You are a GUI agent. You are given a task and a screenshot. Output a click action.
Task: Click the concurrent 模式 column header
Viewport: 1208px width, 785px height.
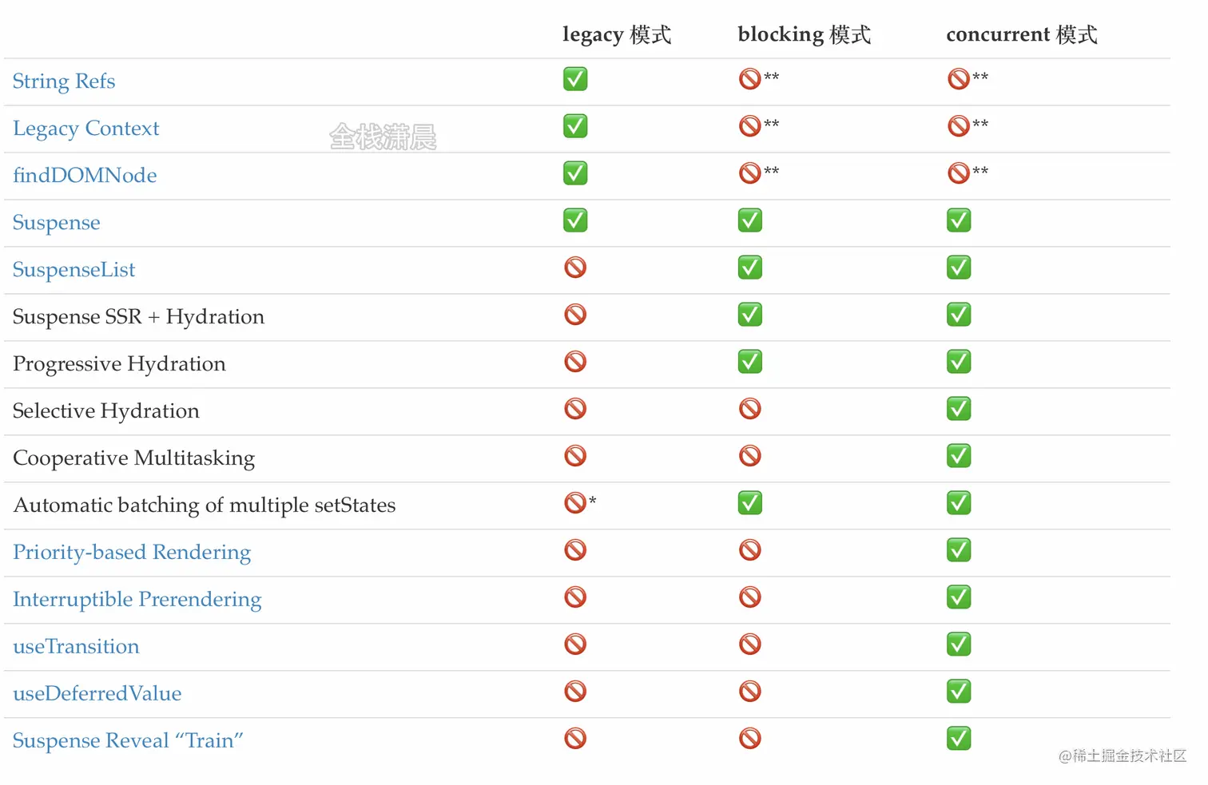pyautogui.click(x=1022, y=34)
